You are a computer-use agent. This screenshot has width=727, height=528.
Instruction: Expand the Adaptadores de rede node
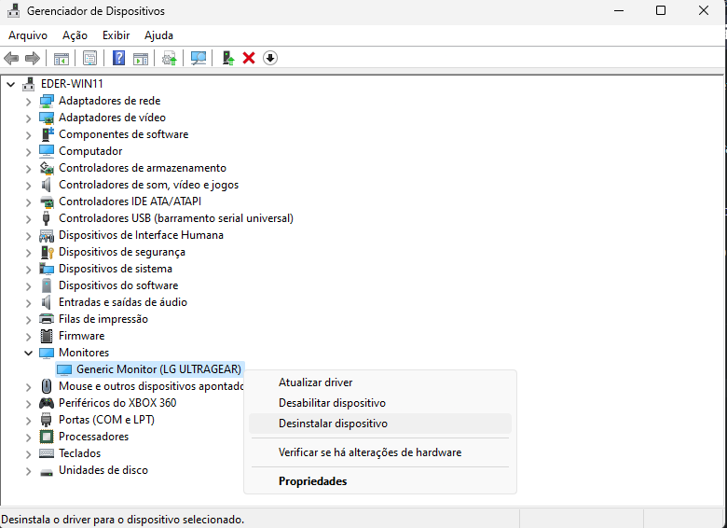click(28, 102)
